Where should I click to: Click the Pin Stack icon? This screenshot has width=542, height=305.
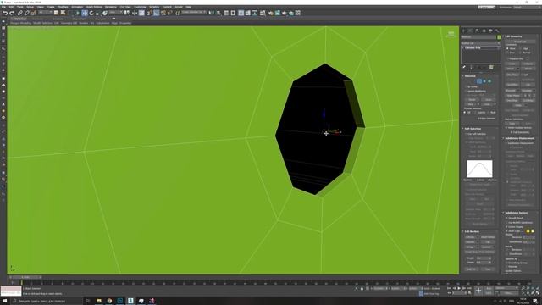click(464, 68)
